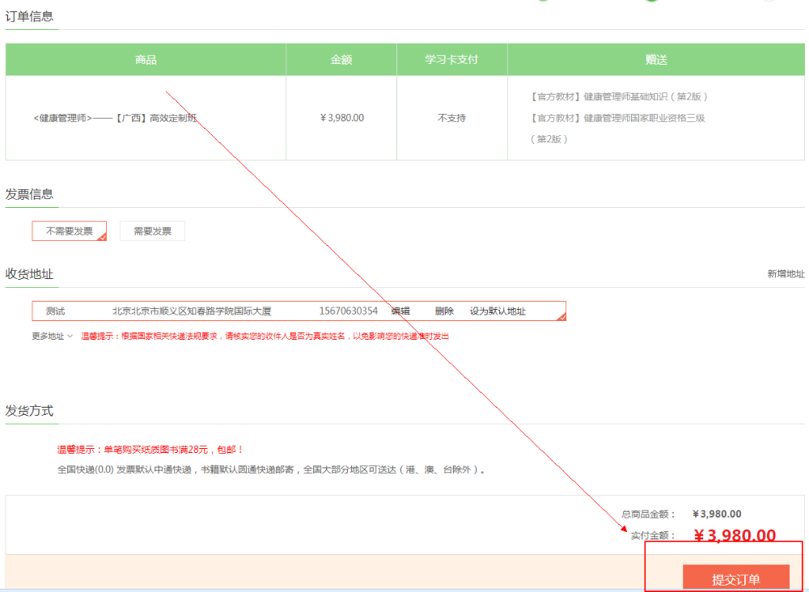Click the phone number 15670630354

point(348,311)
